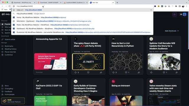
Task: Click the page vertical scrollbar
Action: click(188, 31)
